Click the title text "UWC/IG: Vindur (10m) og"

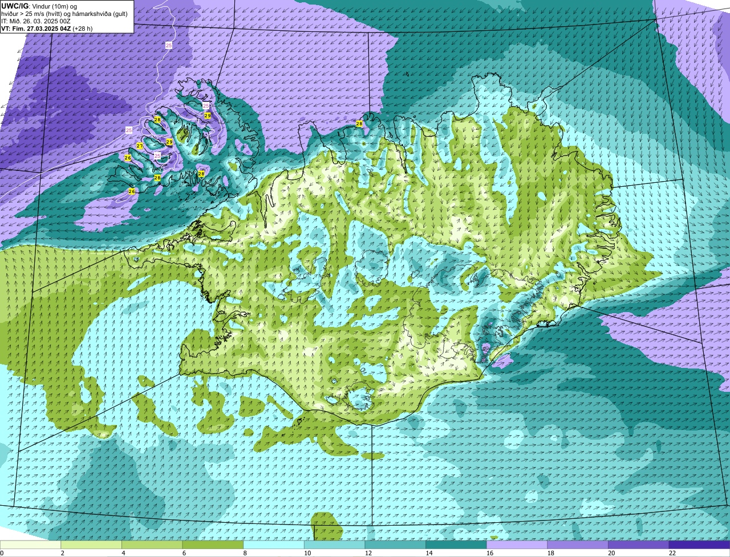39,6
